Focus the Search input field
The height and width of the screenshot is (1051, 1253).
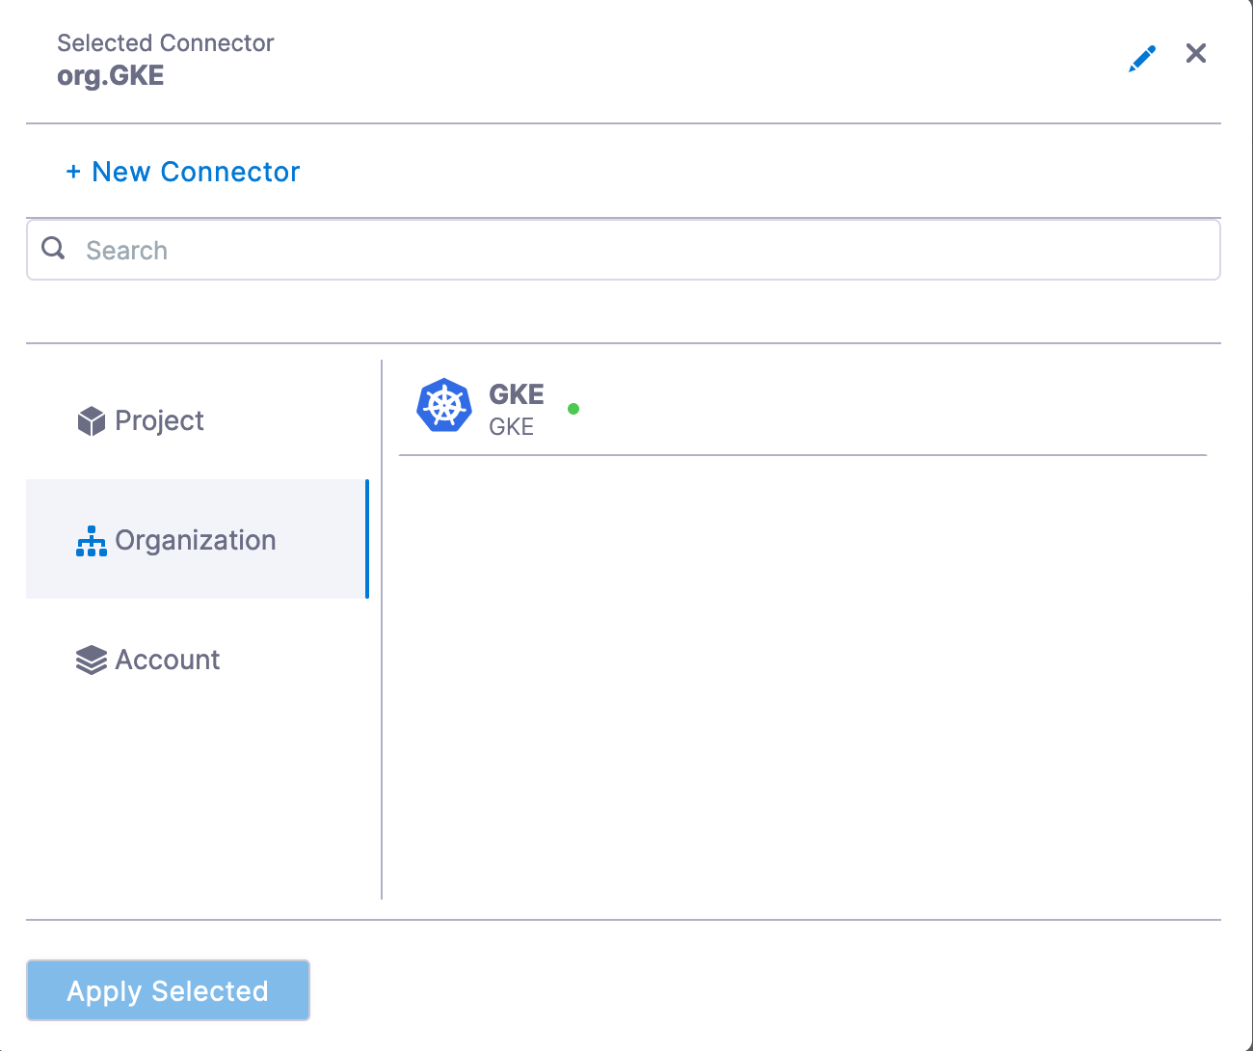point(624,251)
